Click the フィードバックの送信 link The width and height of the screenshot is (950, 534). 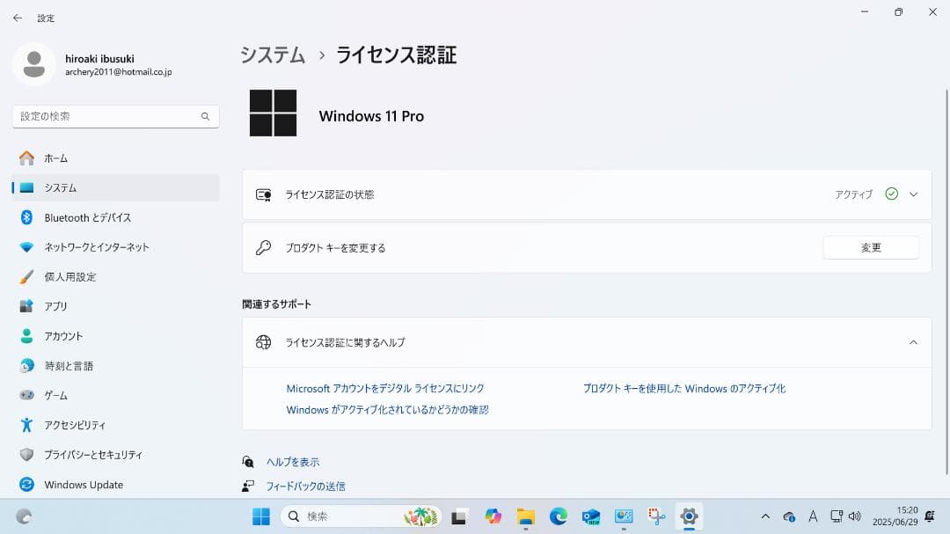coord(305,486)
